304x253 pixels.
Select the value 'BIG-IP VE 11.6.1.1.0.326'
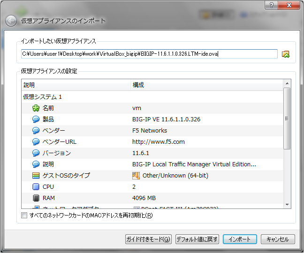tap(166, 119)
